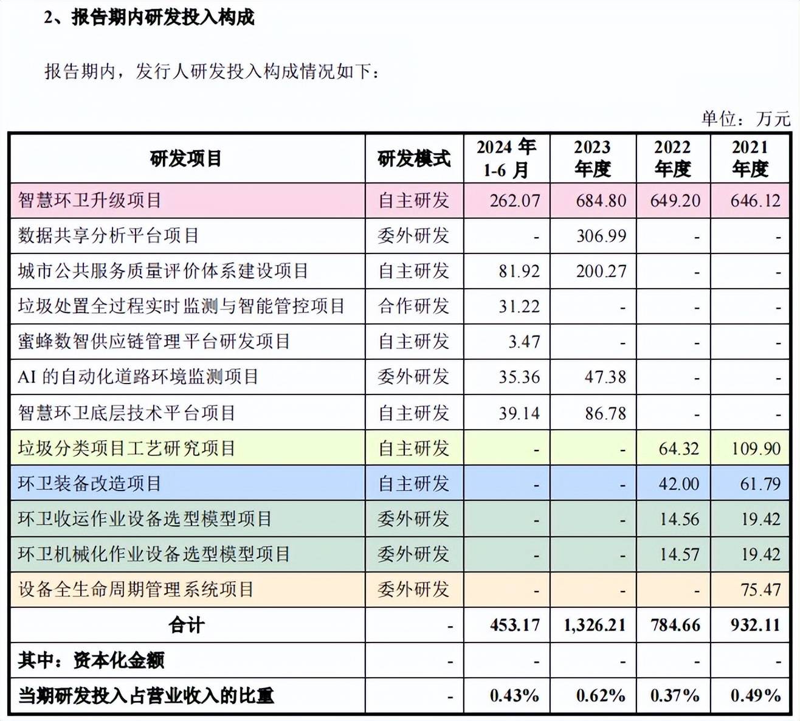The height and width of the screenshot is (721, 800).
Task: Click the 研发模式 column header
Action: point(414,159)
